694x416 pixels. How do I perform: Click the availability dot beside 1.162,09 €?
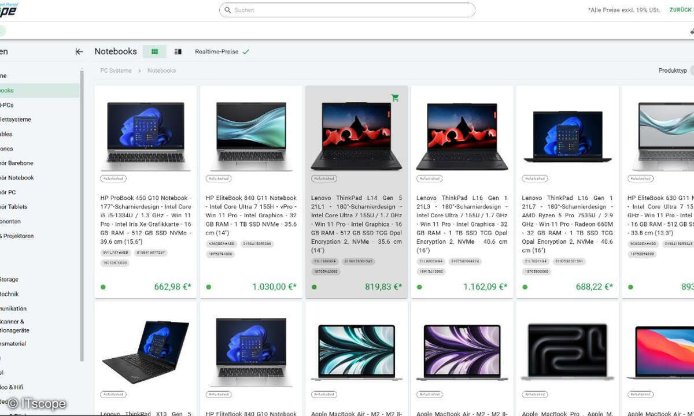[419, 287]
